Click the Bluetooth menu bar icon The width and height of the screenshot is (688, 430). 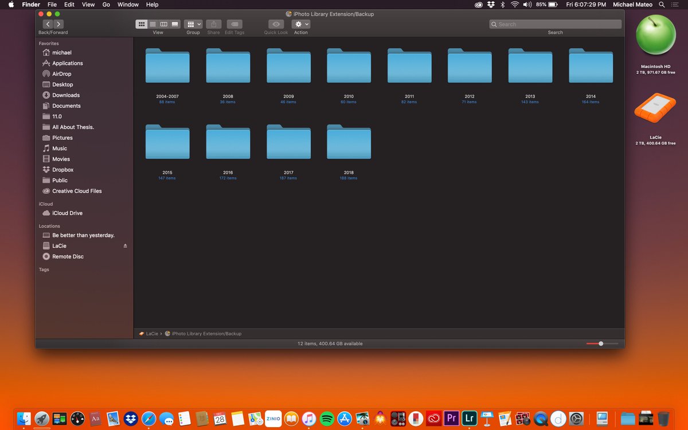[x=502, y=5]
